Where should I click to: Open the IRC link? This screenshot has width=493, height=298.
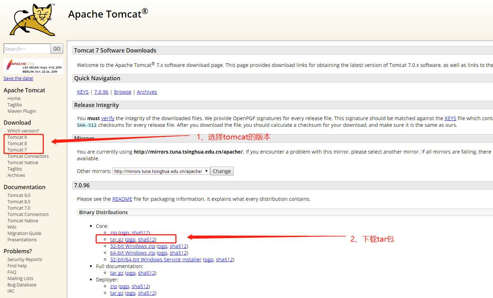click(11, 291)
